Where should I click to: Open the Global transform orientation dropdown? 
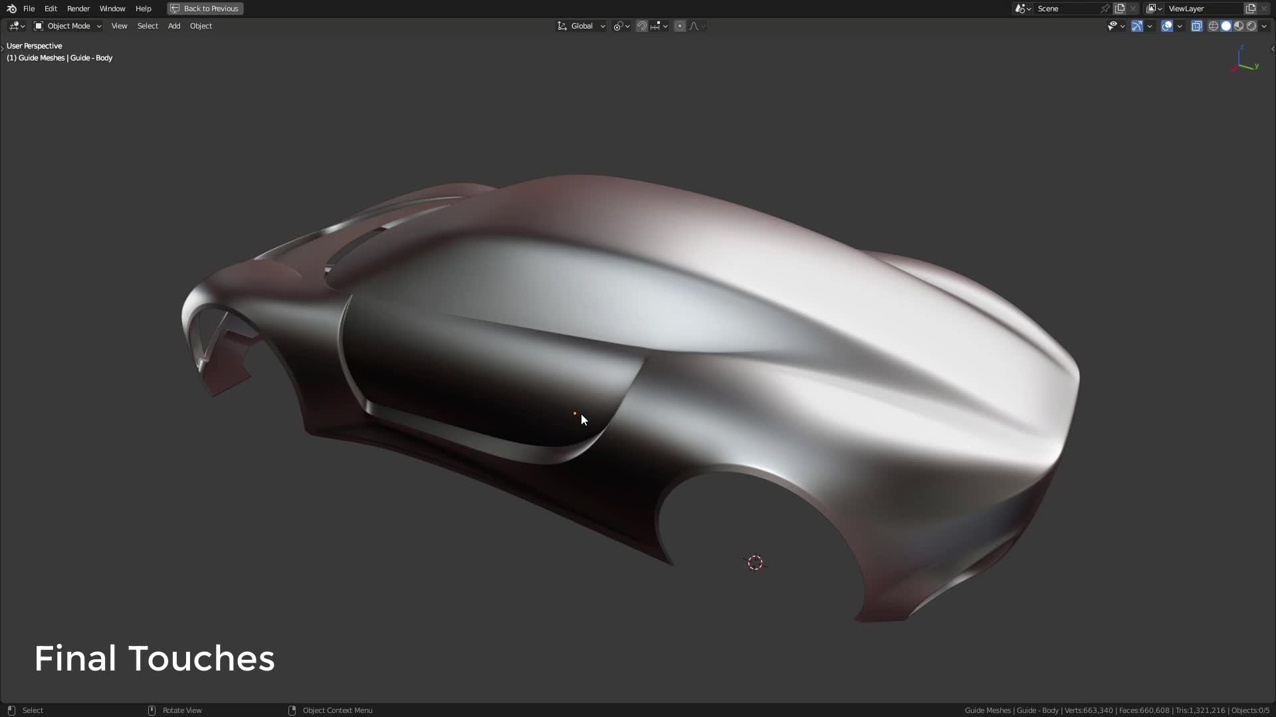582,26
